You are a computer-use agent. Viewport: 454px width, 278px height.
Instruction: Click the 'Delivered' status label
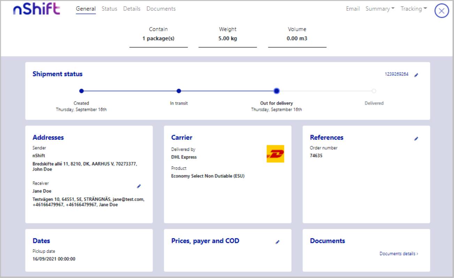point(374,103)
